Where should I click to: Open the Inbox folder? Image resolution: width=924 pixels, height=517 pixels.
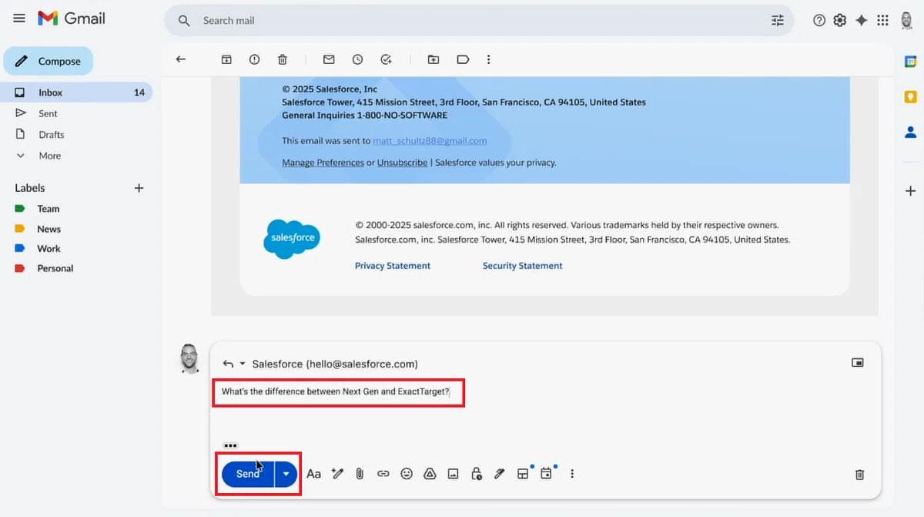pyautogui.click(x=76, y=92)
